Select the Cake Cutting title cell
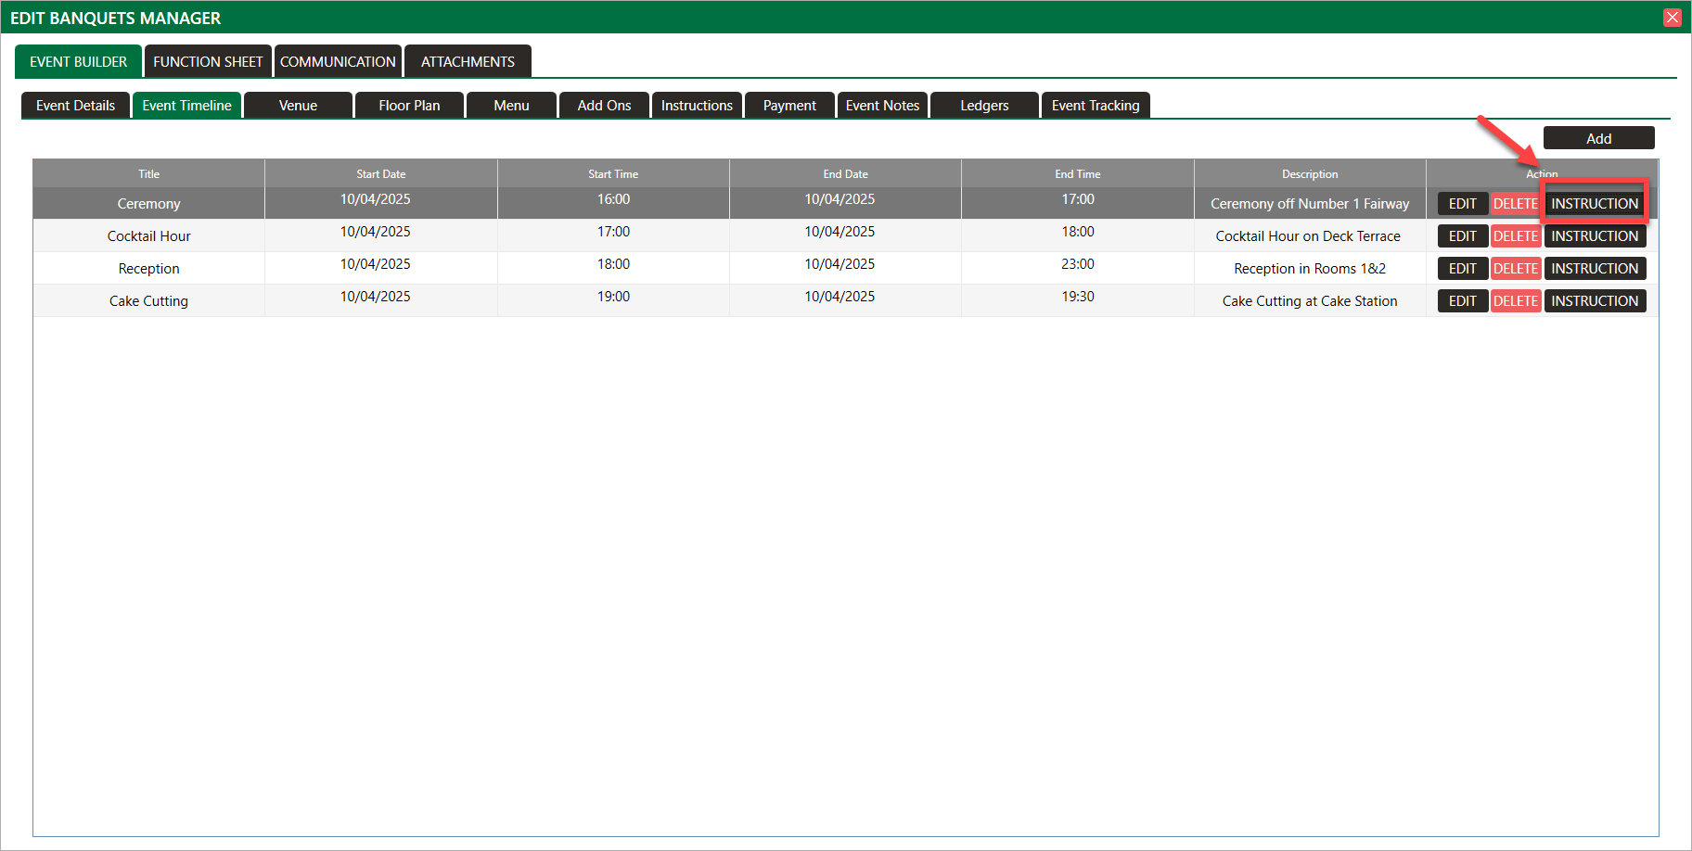The width and height of the screenshot is (1692, 851). tap(148, 300)
